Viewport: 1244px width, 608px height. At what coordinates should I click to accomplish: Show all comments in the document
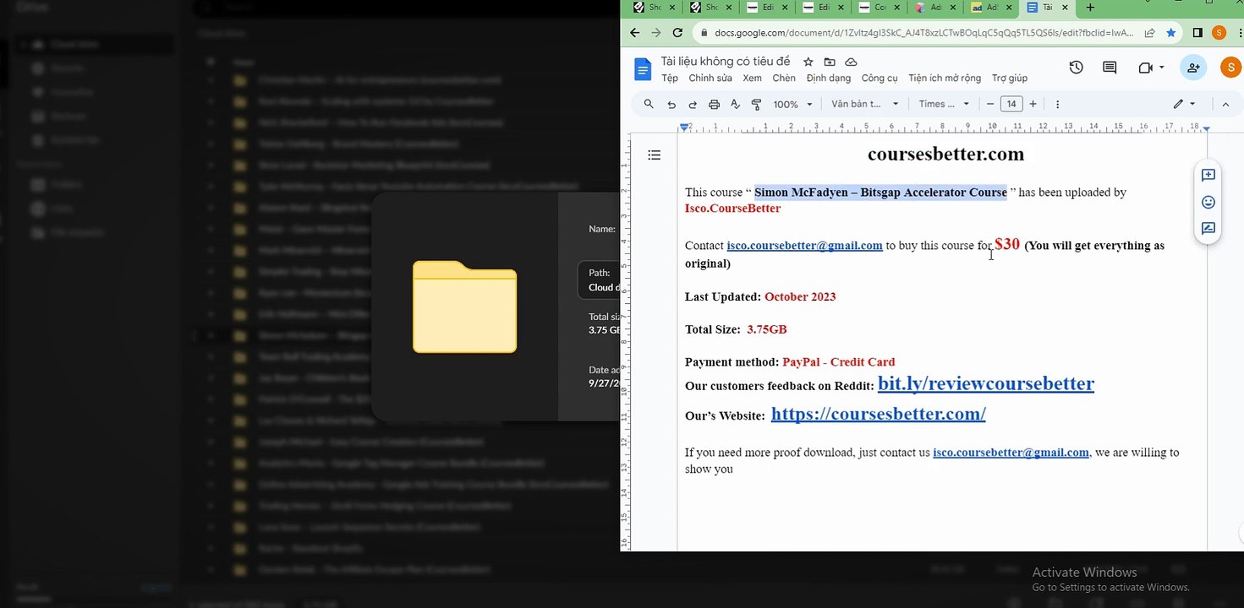[1110, 68]
